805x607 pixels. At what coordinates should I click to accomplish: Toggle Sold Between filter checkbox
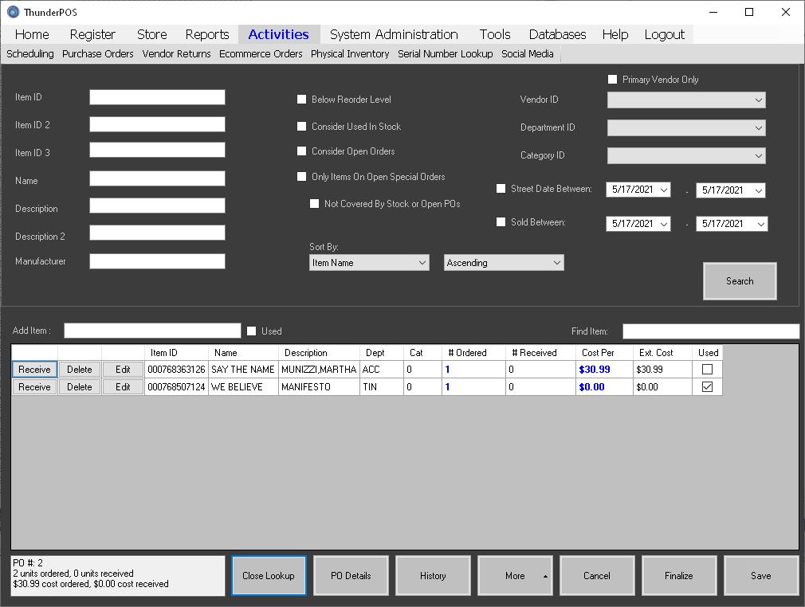pyautogui.click(x=501, y=221)
